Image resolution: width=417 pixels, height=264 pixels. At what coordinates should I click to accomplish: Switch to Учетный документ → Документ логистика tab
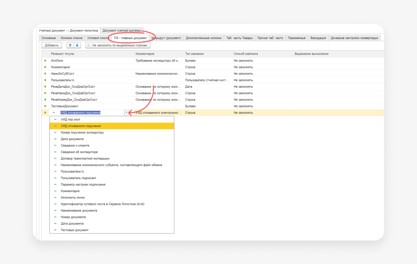69,31
